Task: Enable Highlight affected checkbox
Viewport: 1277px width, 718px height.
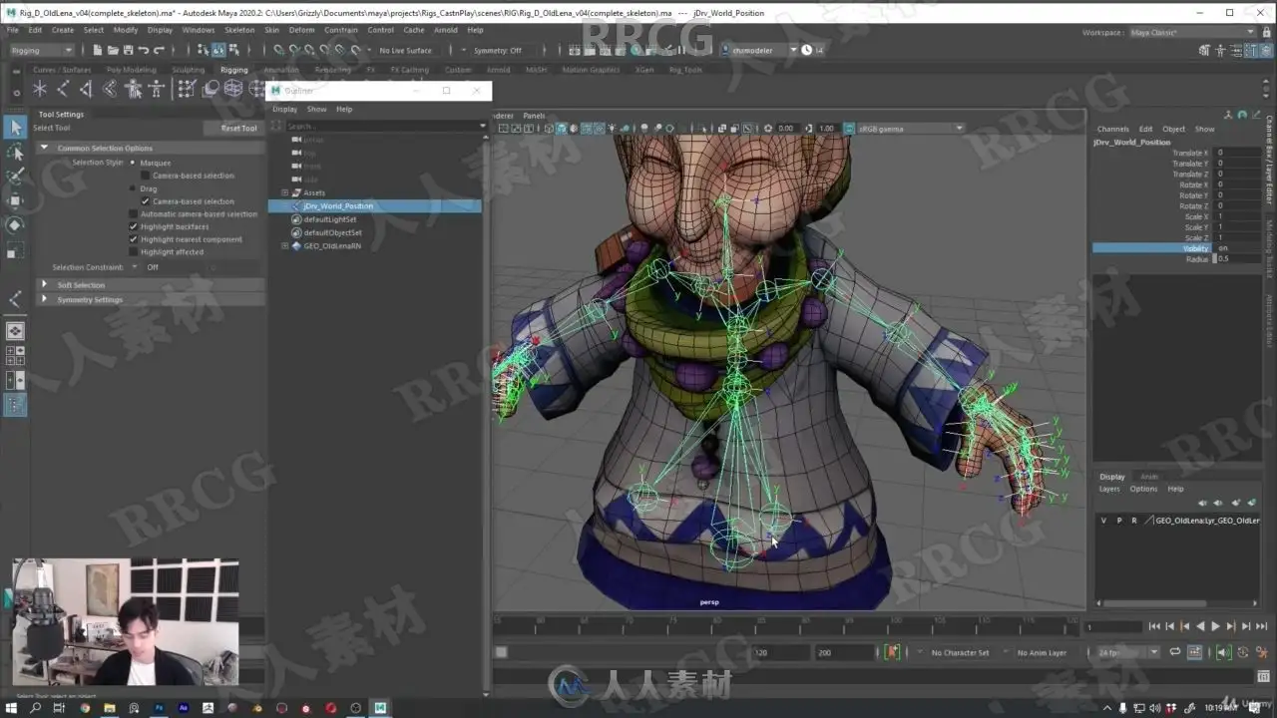Action: 134,252
